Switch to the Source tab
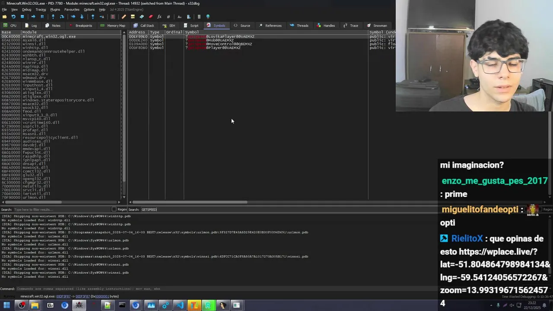 click(x=242, y=25)
